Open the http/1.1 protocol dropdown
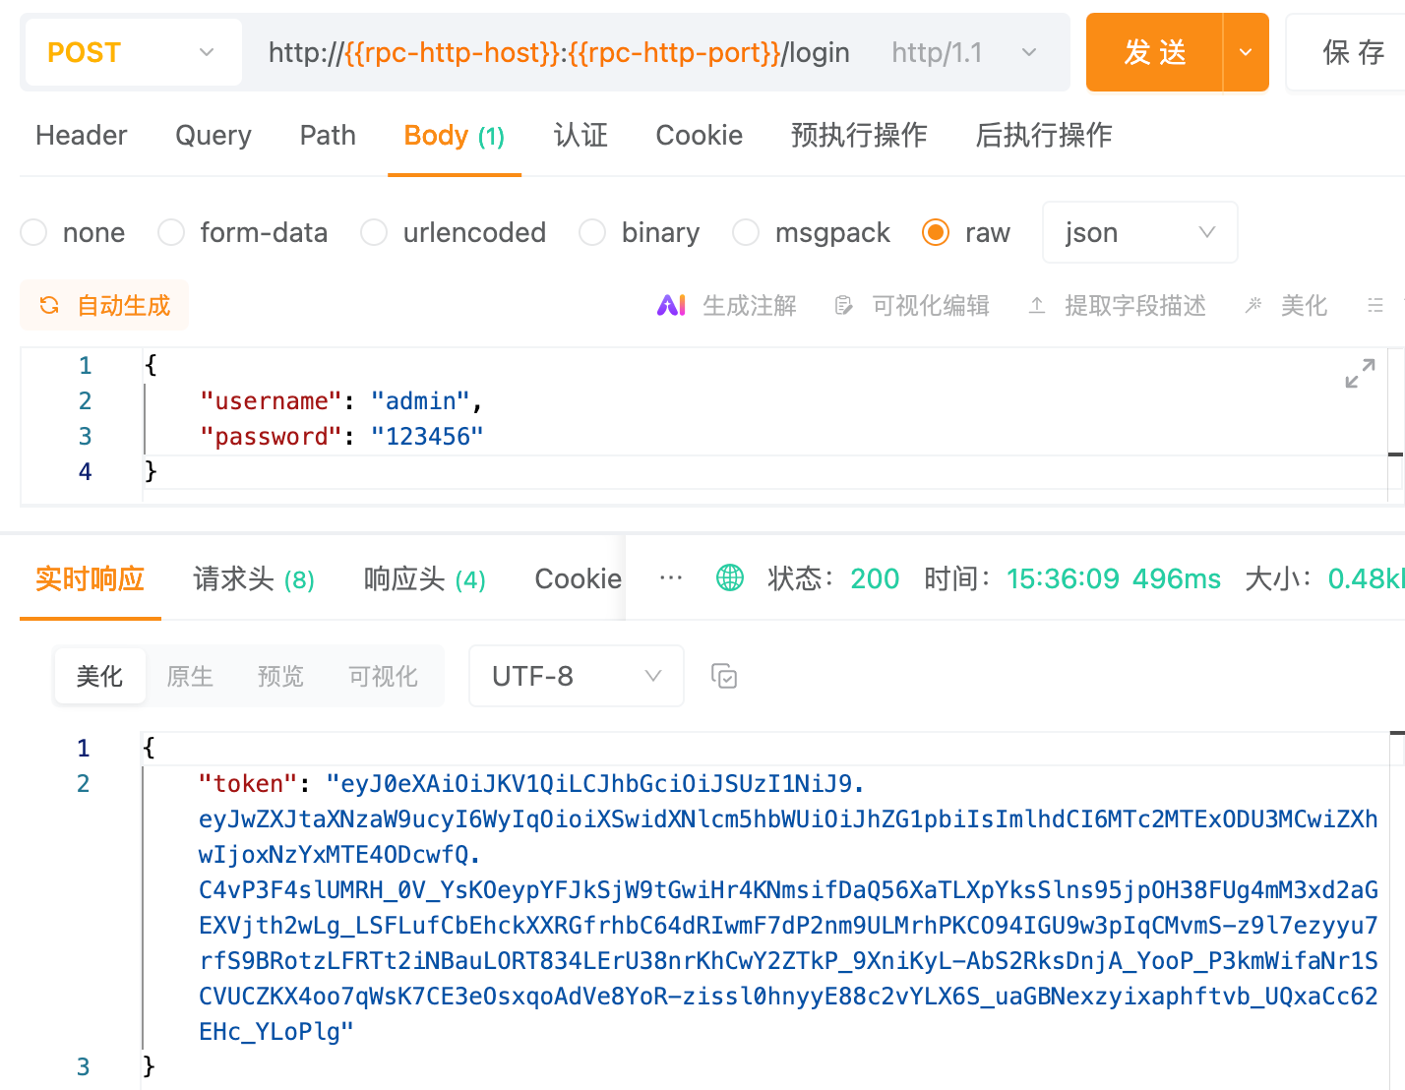This screenshot has width=1405, height=1090. click(963, 52)
